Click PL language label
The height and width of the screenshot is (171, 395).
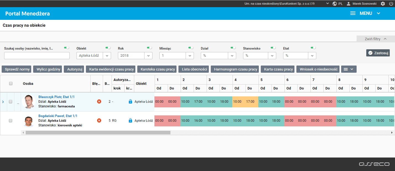click(x=341, y=4)
